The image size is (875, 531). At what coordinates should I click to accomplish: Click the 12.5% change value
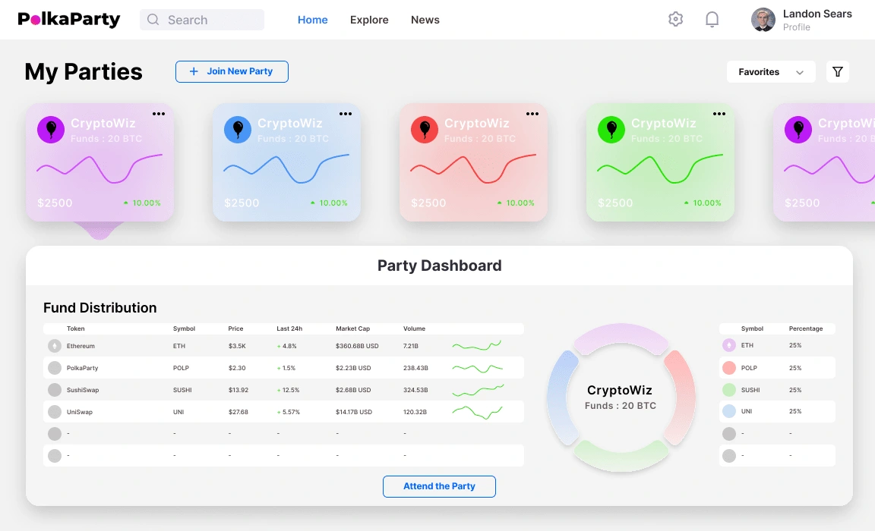(291, 390)
